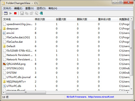Click the find magnifier page toolbar icon
The image size is (135, 101).
point(36,13)
